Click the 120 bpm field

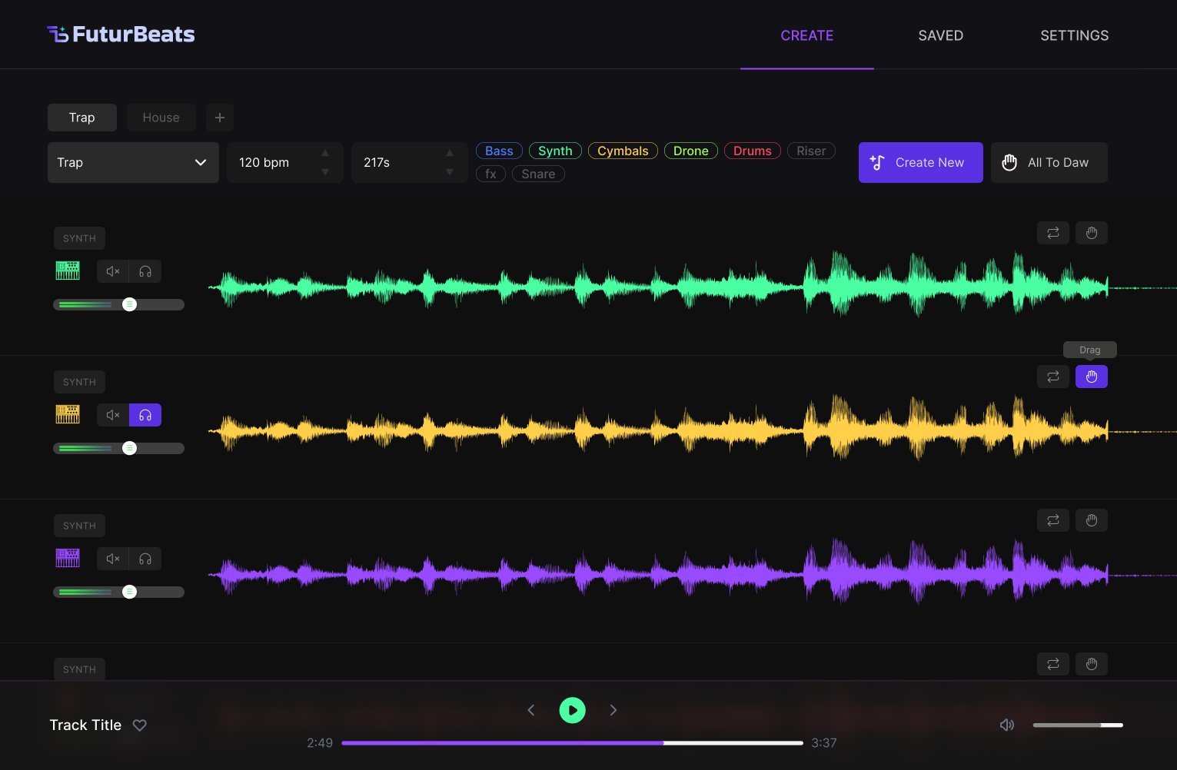pos(284,162)
